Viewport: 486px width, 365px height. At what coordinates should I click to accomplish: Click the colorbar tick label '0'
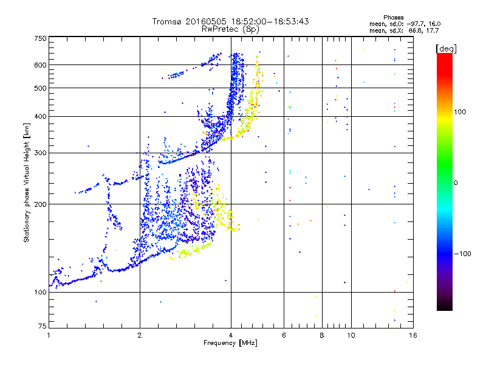coord(456,183)
